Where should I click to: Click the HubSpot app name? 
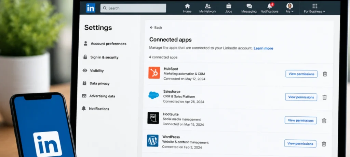pos(171,69)
